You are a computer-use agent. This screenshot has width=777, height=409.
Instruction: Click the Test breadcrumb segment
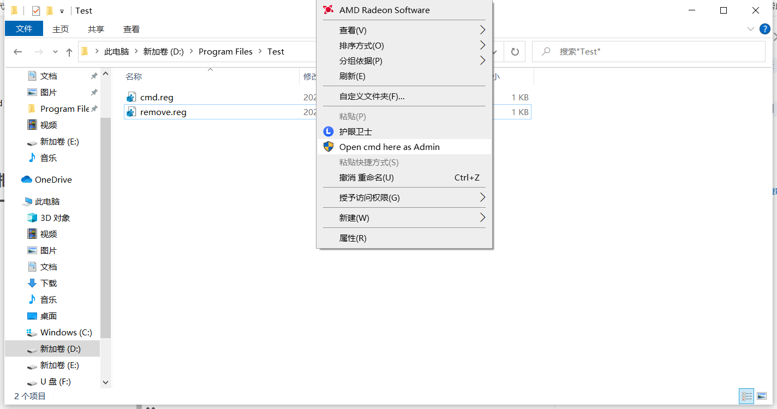276,52
